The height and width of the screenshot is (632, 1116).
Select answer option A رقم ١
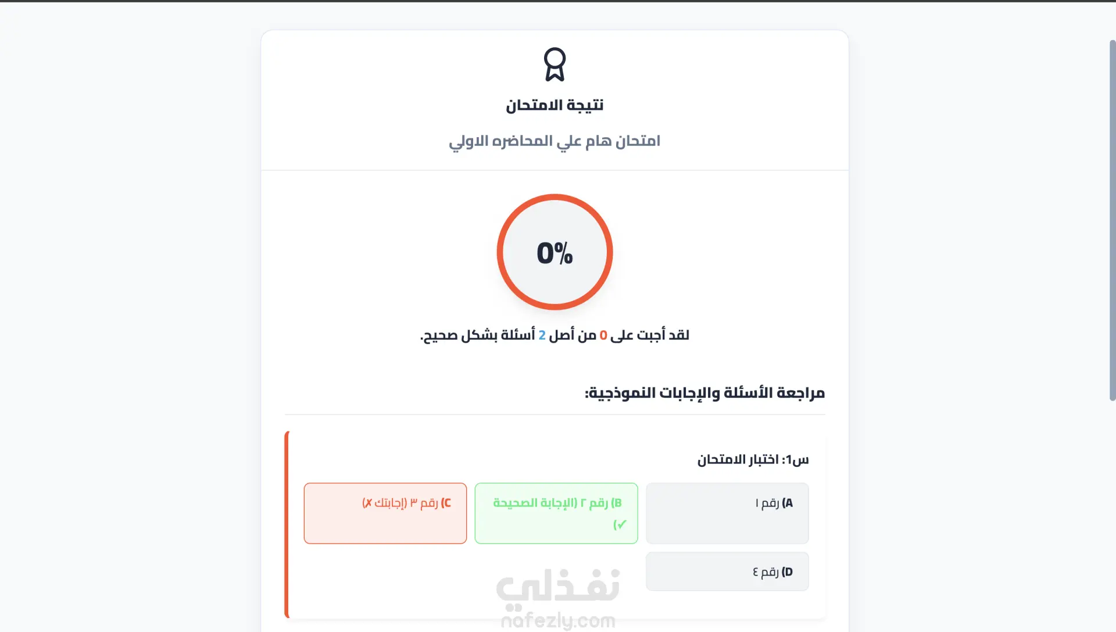click(727, 513)
